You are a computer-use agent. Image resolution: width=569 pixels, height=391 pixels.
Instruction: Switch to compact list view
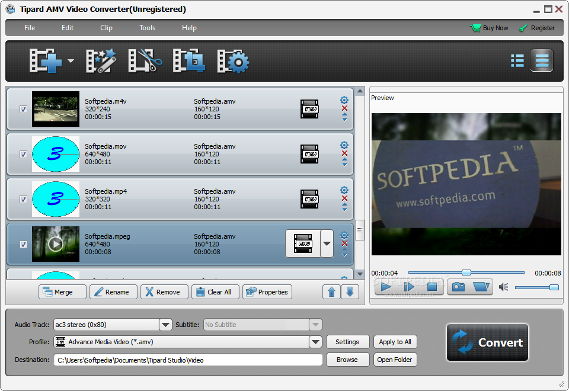pos(517,60)
